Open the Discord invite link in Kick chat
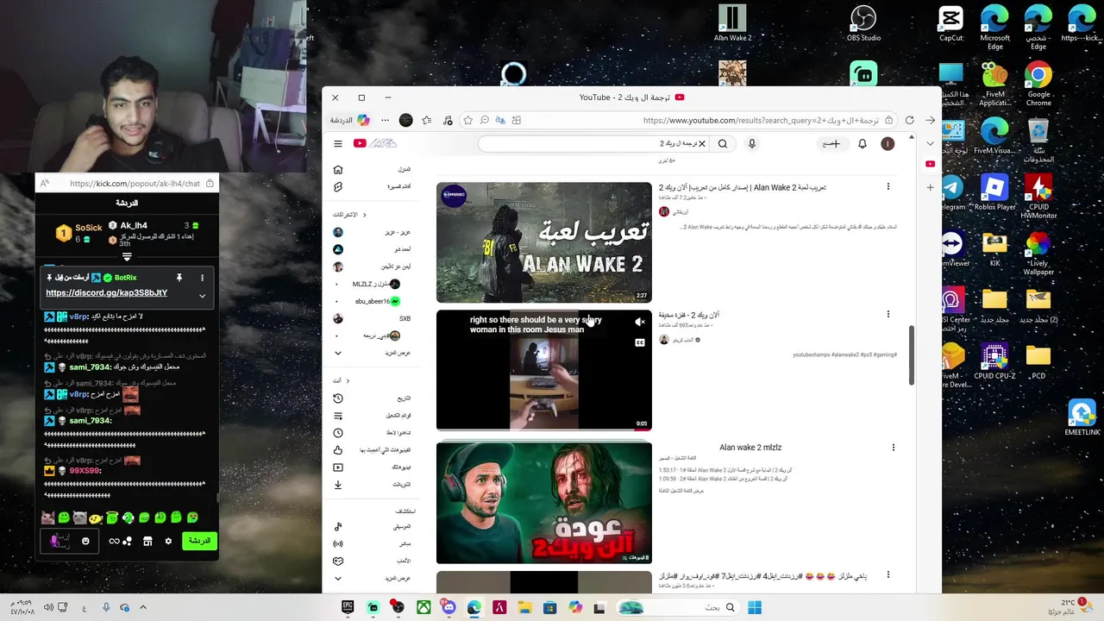1104x621 pixels. [106, 293]
